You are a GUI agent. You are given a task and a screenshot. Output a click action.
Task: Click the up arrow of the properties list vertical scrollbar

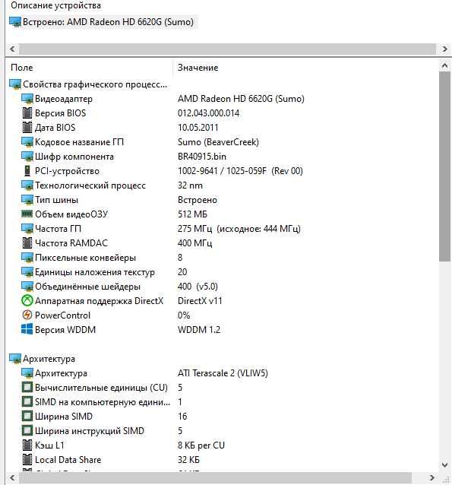(x=444, y=66)
